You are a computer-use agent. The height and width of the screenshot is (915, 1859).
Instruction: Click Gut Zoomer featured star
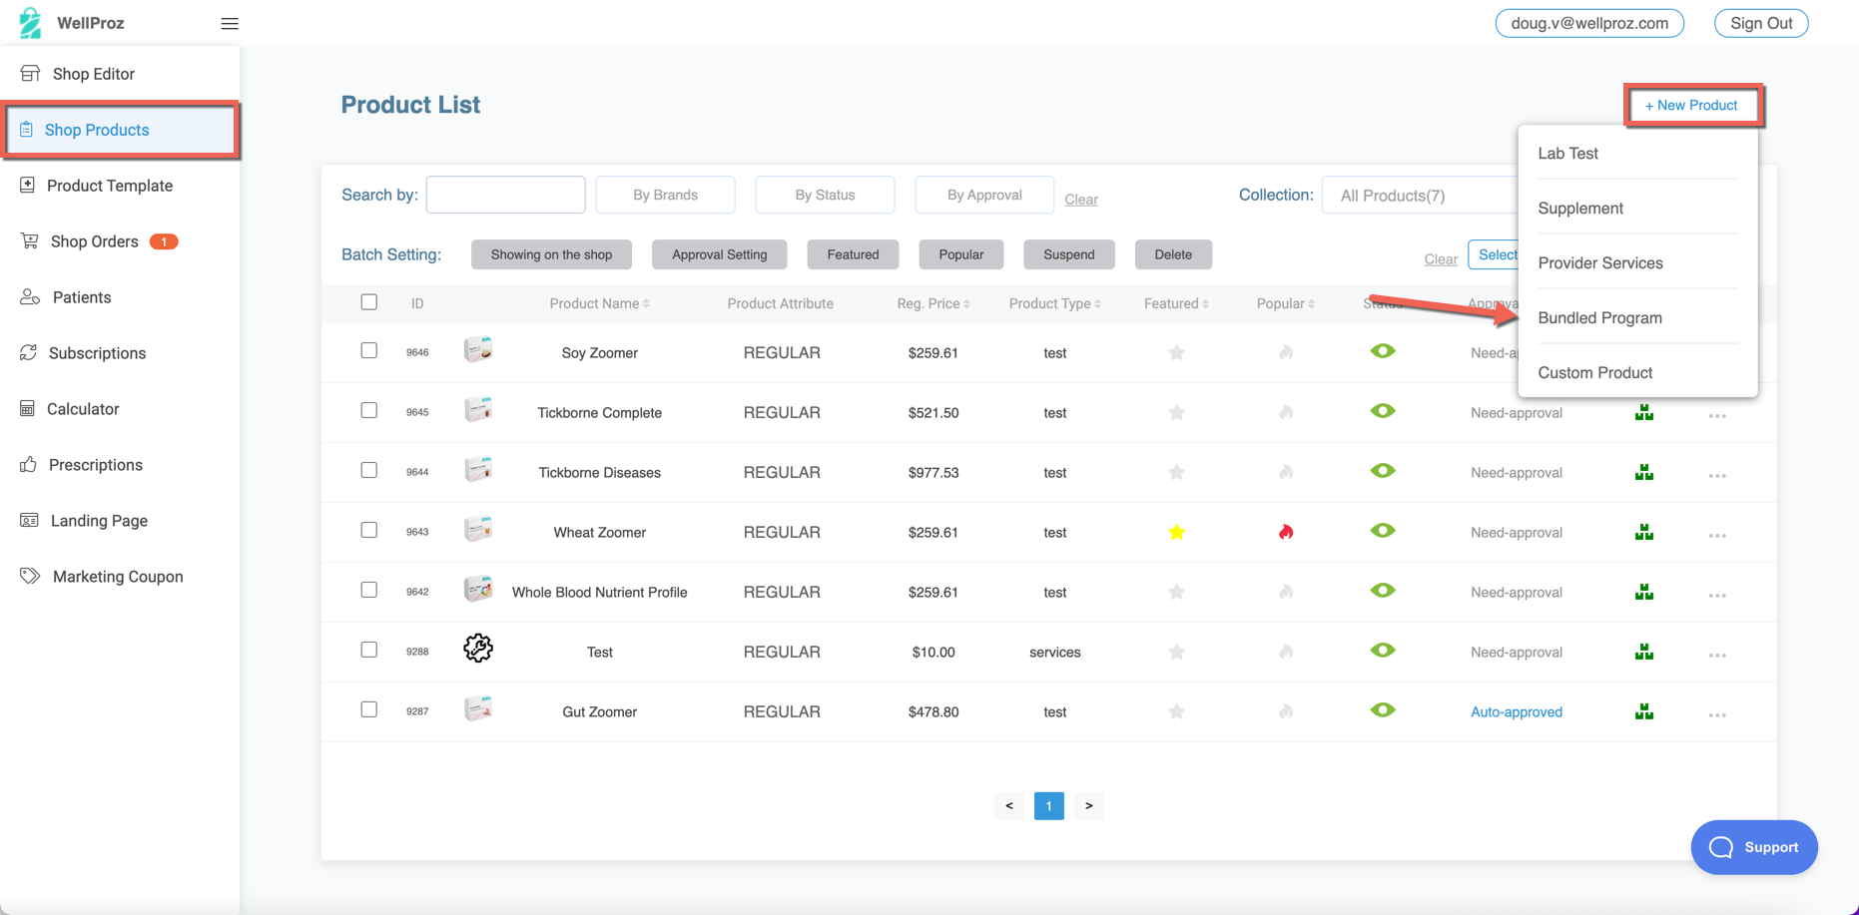pos(1176,711)
